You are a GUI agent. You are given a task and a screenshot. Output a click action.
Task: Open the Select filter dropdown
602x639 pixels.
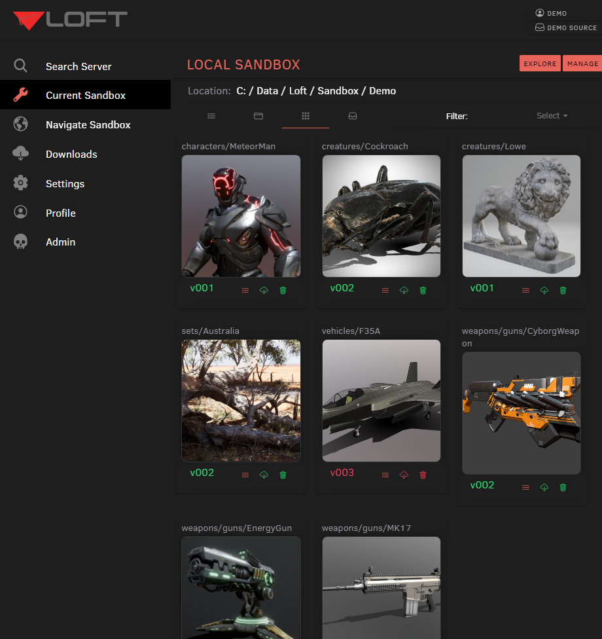[551, 115]
